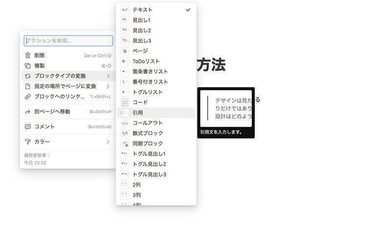
Task: Click the icon for トグル見出し3
Action: point(125,174)
